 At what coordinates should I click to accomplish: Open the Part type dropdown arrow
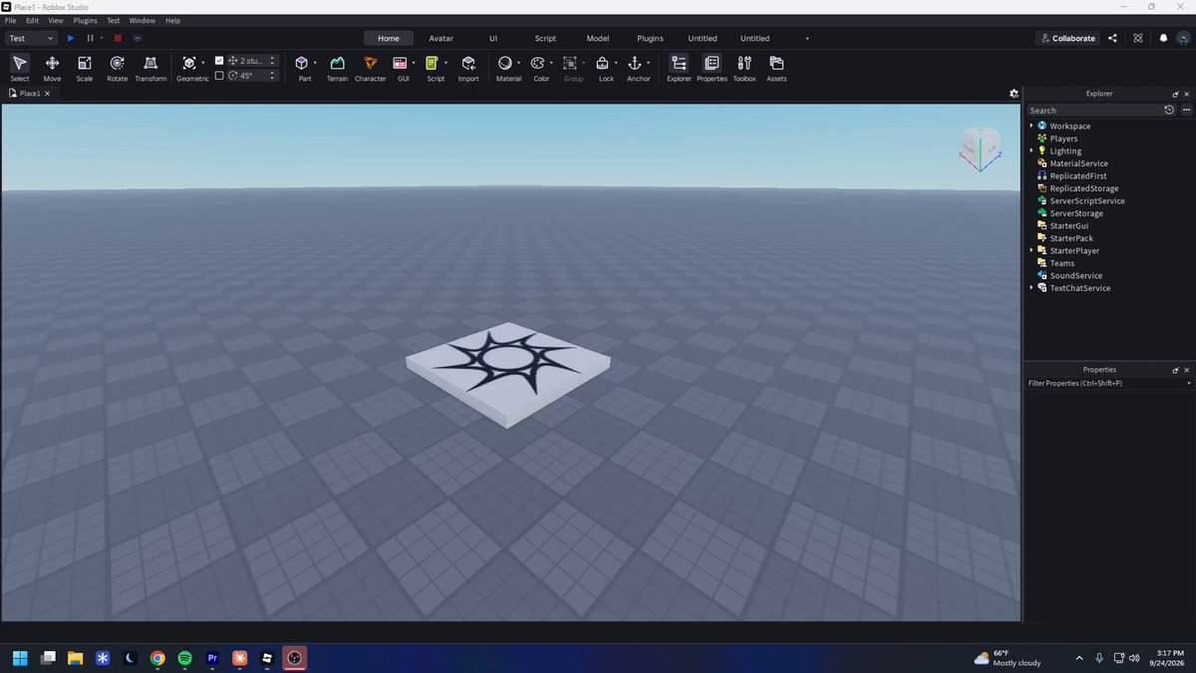[x=315, y=63]
